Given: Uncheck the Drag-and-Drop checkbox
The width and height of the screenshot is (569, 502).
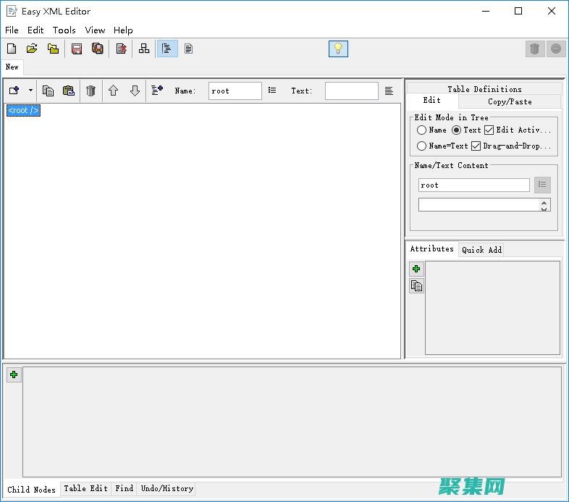Looking at the screenshot, I should click(476, 146).
